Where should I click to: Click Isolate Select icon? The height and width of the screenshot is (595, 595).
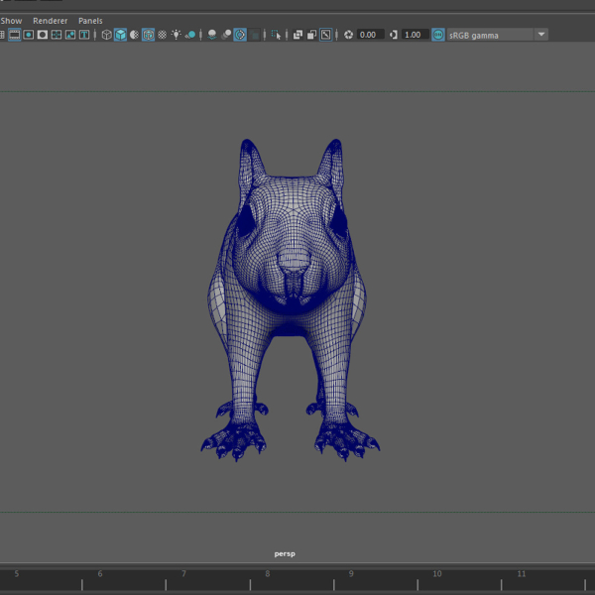click(x=277, y=35)
